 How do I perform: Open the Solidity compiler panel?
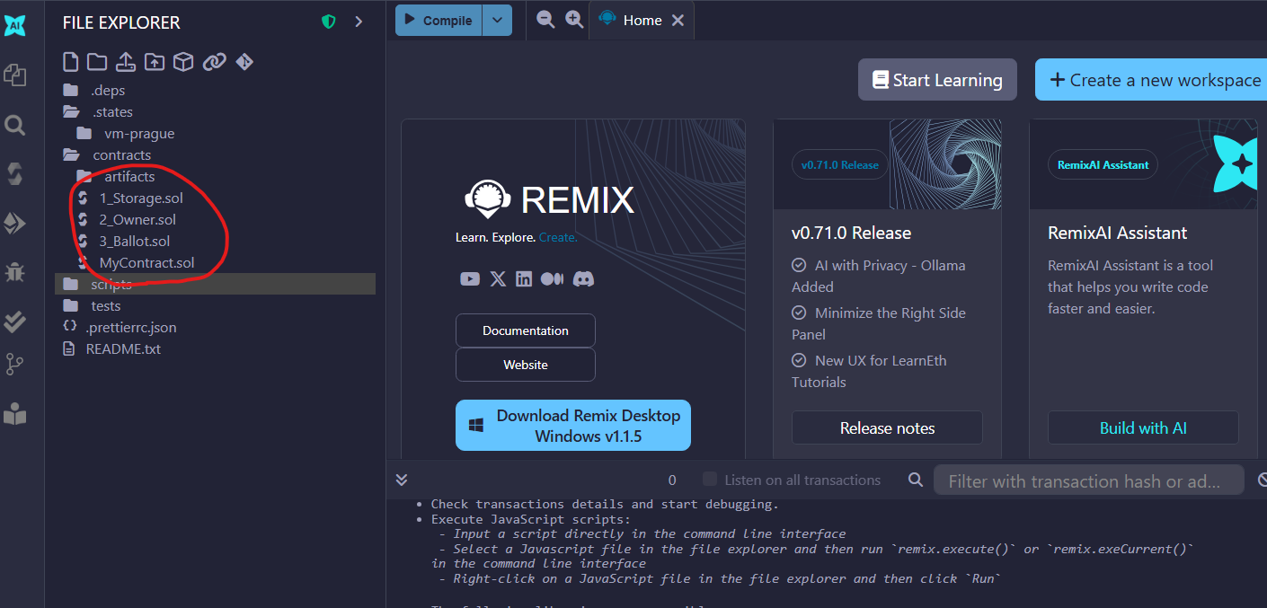15,173
